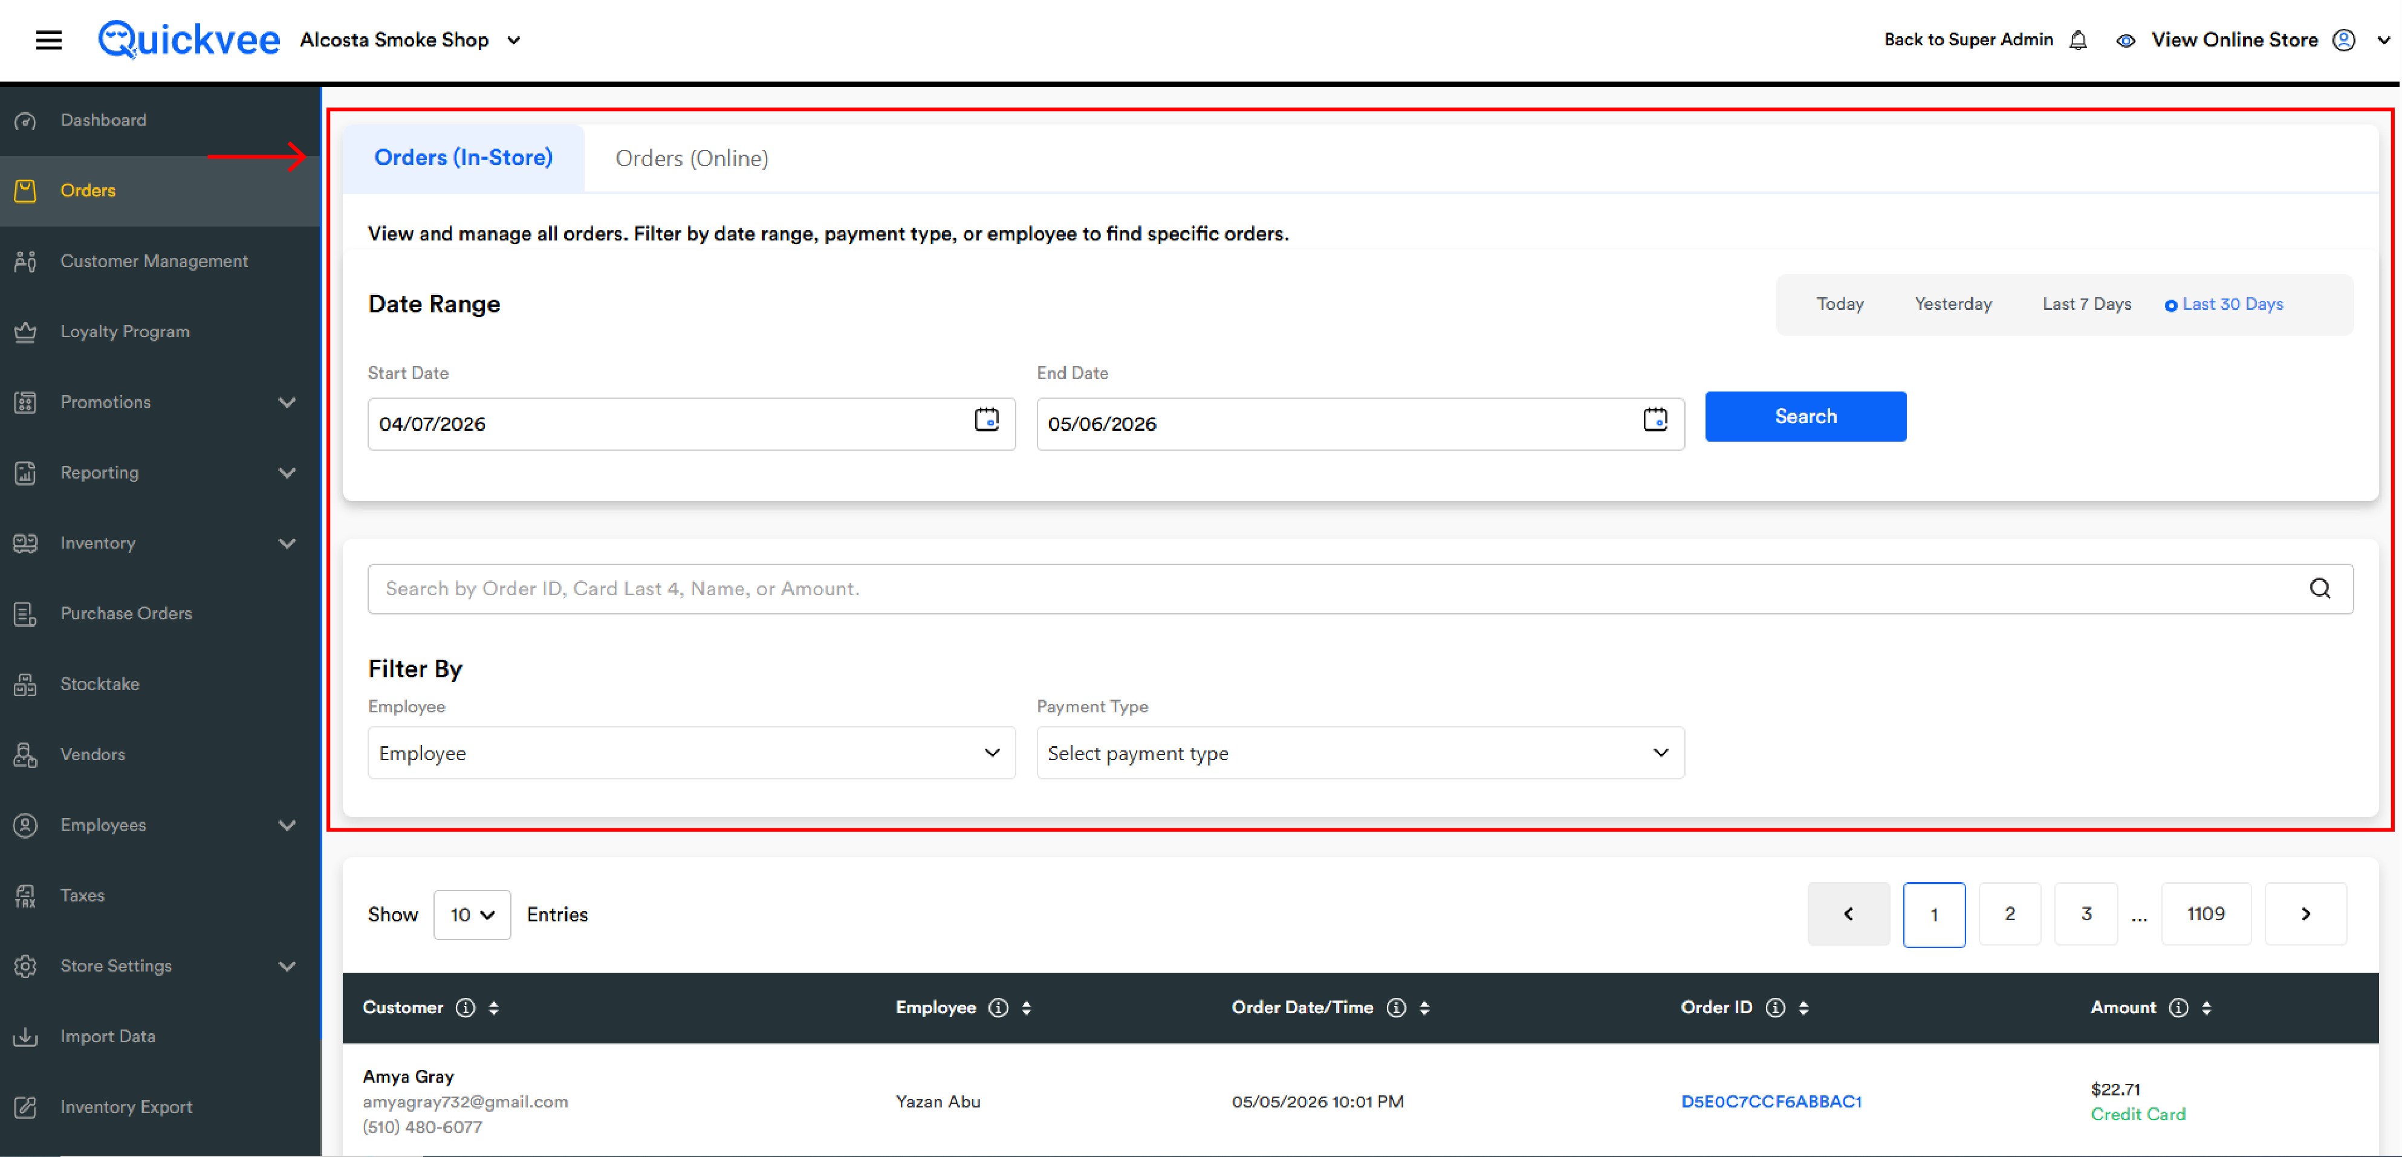The width and height of the screenshot is (2402, 1157).
Task: Select the Today date range
Action: [1840, 305]
